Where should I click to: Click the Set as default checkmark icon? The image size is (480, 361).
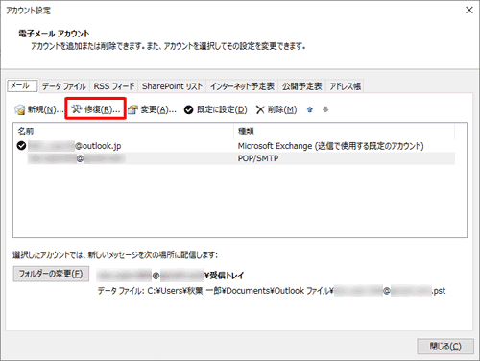188,109
